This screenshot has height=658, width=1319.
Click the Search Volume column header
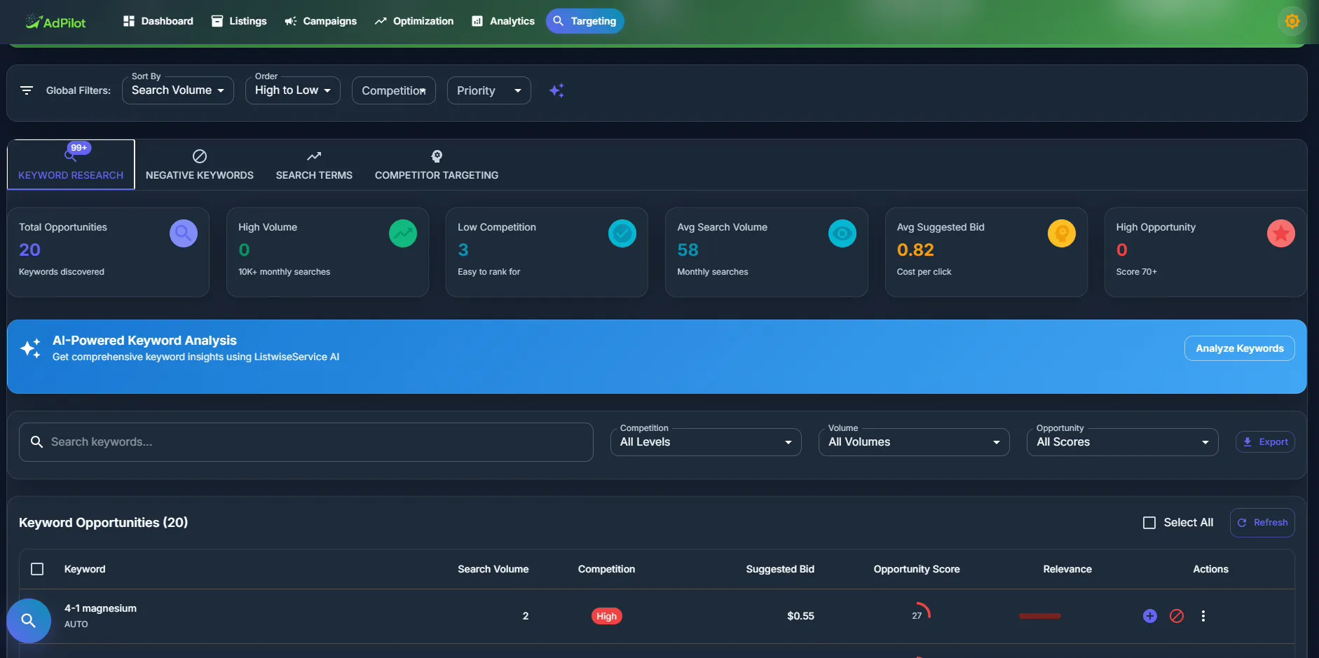(x=493, y=569)
